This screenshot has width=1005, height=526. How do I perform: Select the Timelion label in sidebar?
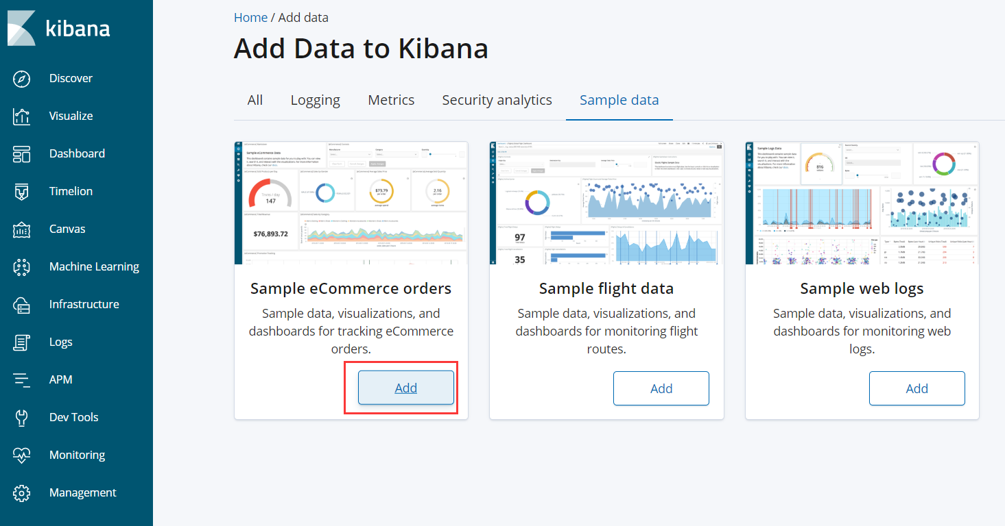71,191
